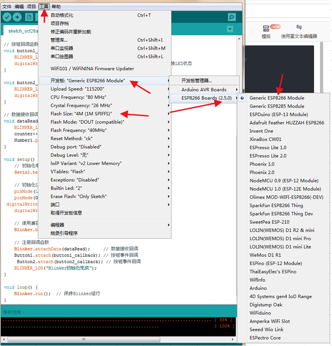Expand 开发板 Generic ESP8266 Module submenu

click(105, 80)
